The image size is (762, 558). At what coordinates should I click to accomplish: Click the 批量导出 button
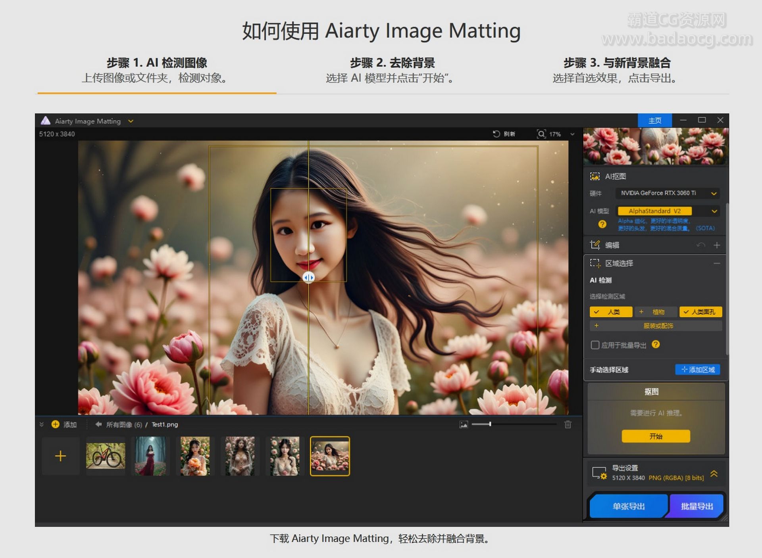697,506
